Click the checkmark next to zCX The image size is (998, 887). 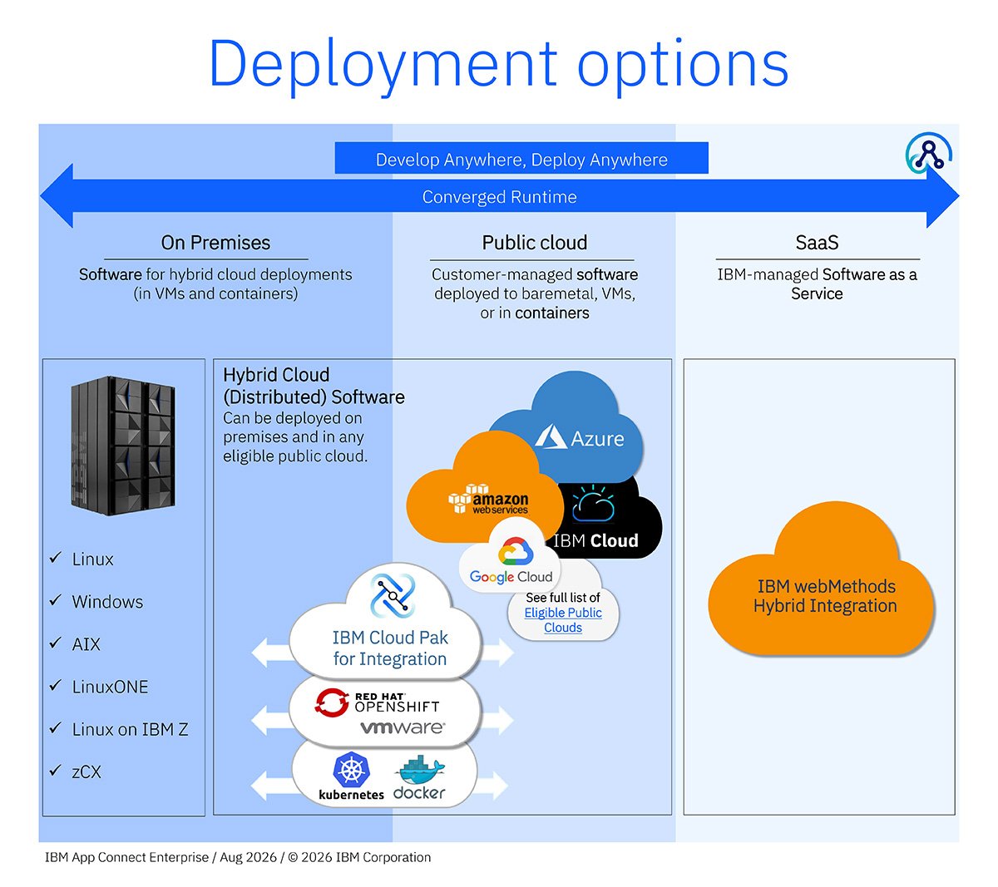pos(56,770)
